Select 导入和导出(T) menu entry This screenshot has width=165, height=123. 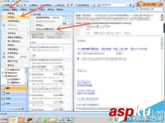[x=16, y=41]
